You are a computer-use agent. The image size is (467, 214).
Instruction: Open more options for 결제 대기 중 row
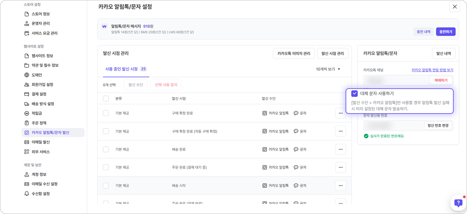341,167
